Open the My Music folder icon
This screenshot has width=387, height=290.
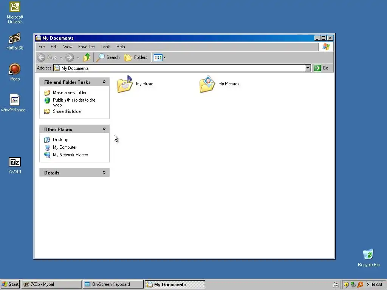point(125,84)
